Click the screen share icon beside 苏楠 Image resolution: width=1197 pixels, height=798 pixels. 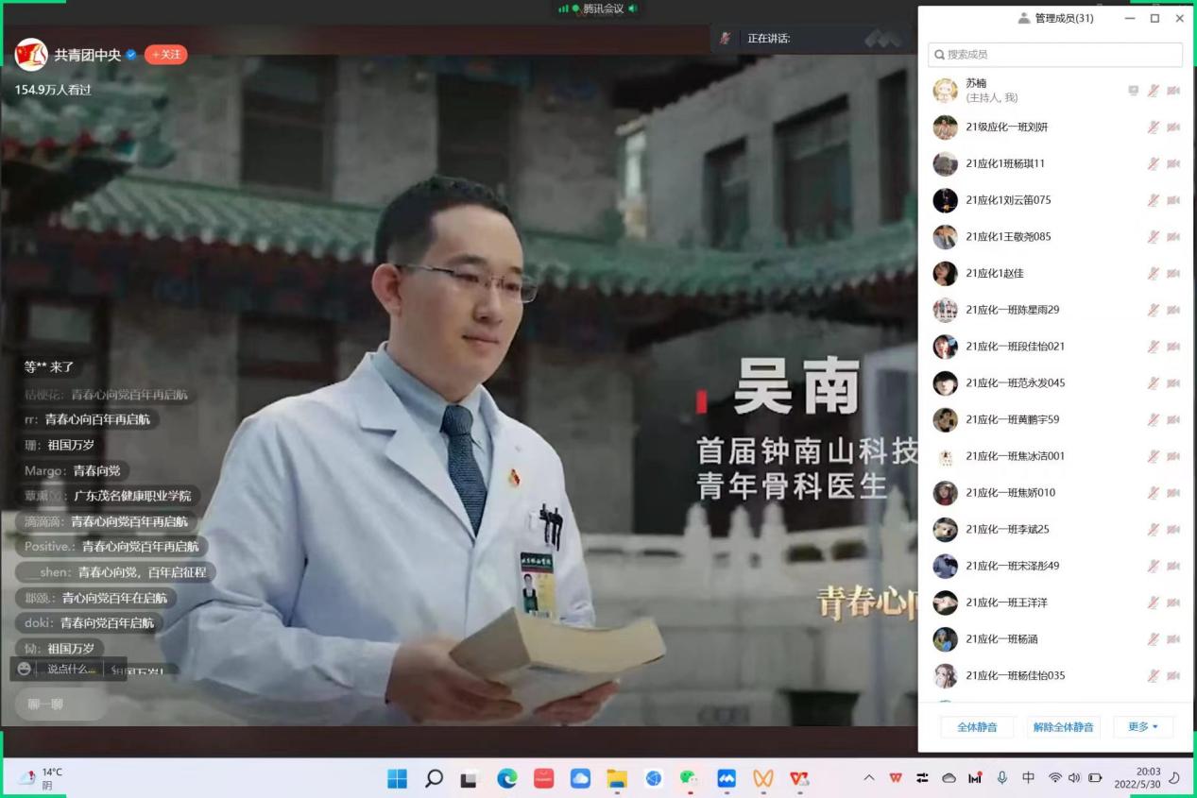(1133, 91)
